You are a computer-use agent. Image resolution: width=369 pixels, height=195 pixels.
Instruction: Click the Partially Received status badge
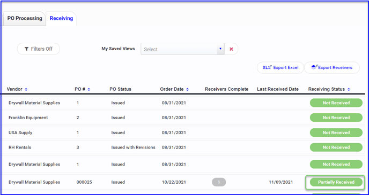click(x=336, y=182)
